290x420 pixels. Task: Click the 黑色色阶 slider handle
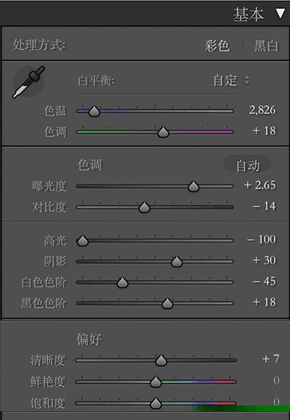[167, 303]
